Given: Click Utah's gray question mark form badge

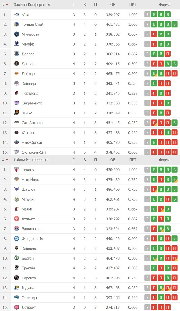Looking at the screenshot, I should click(x=147, y=15).
